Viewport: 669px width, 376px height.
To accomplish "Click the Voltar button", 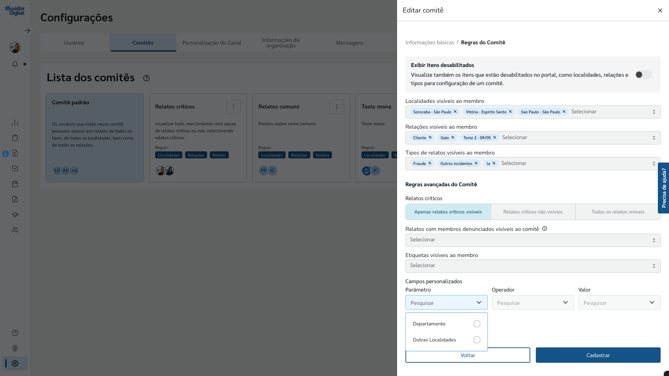I will click(467, 355).
